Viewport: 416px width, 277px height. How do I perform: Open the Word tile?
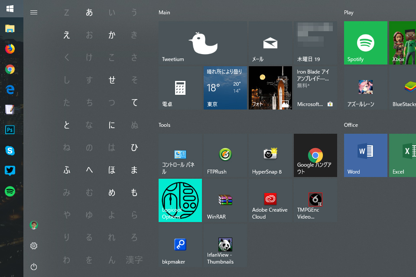coord(365,155)
